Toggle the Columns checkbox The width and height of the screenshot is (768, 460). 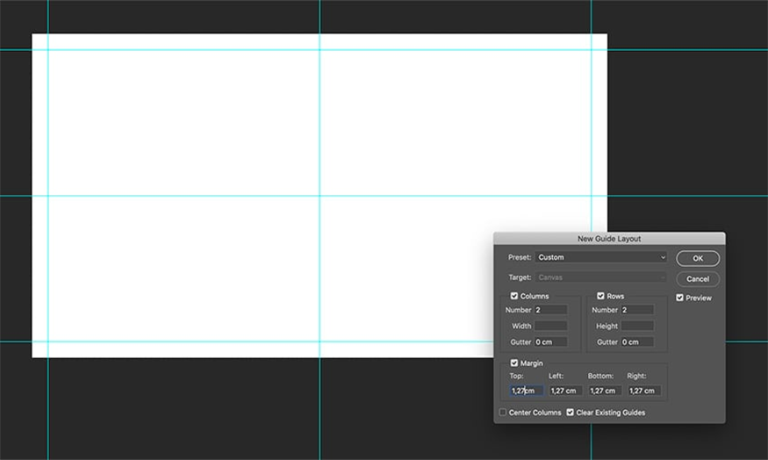point(514,297)
